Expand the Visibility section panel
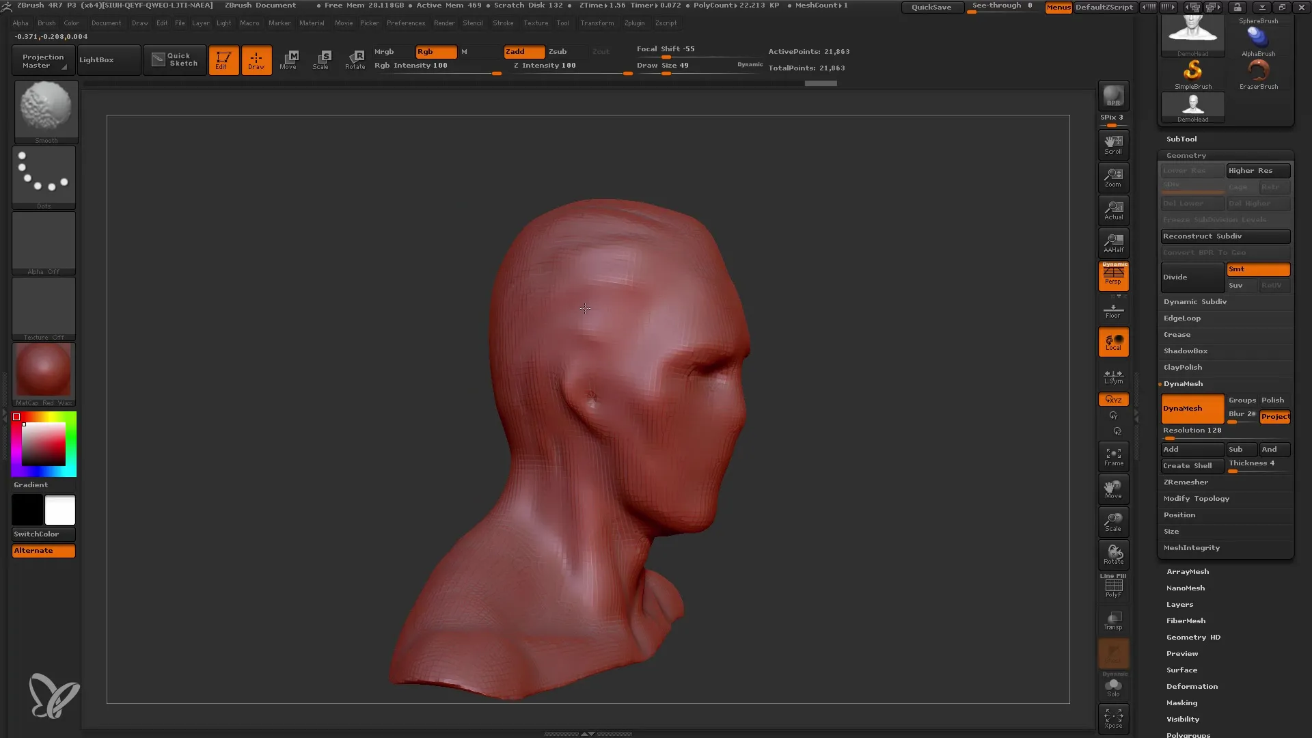The width and height of the screenshot is (1312, 738). pyautogui.click(x=1183, y=719)
